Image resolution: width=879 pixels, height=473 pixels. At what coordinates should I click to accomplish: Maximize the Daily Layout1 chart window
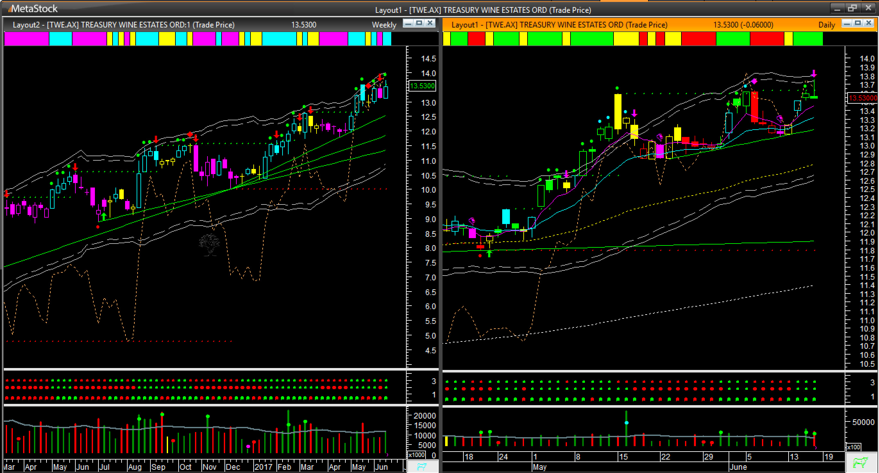[x=858, y=23]
